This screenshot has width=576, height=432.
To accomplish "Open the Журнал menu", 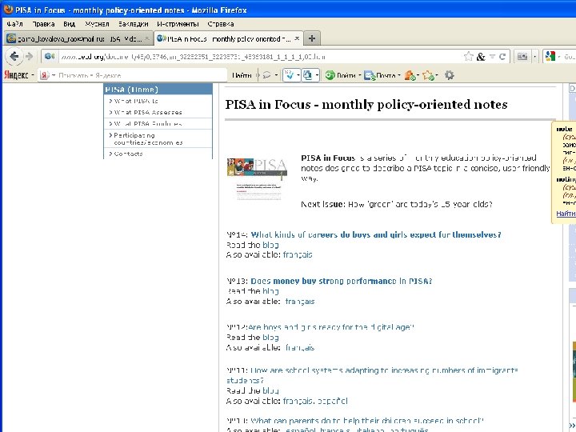I will pos(97,24).
